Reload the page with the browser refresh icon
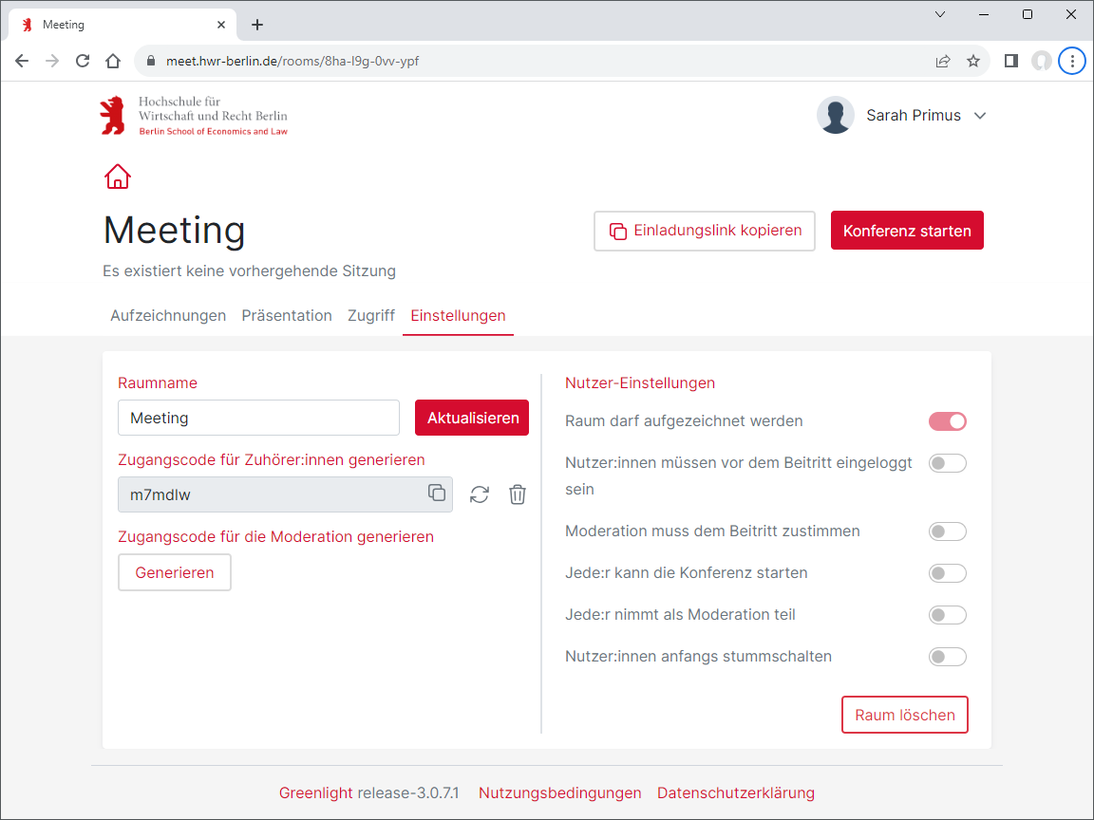 click(83, 61)
